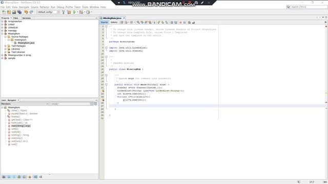This screenshot has width=328, height=184.
Task: Select the 'sample' project
Action: pos(11,58)
